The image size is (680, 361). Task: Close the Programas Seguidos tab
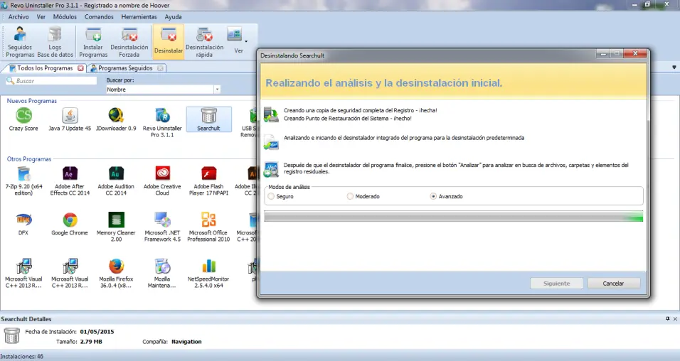coord(161,68)
